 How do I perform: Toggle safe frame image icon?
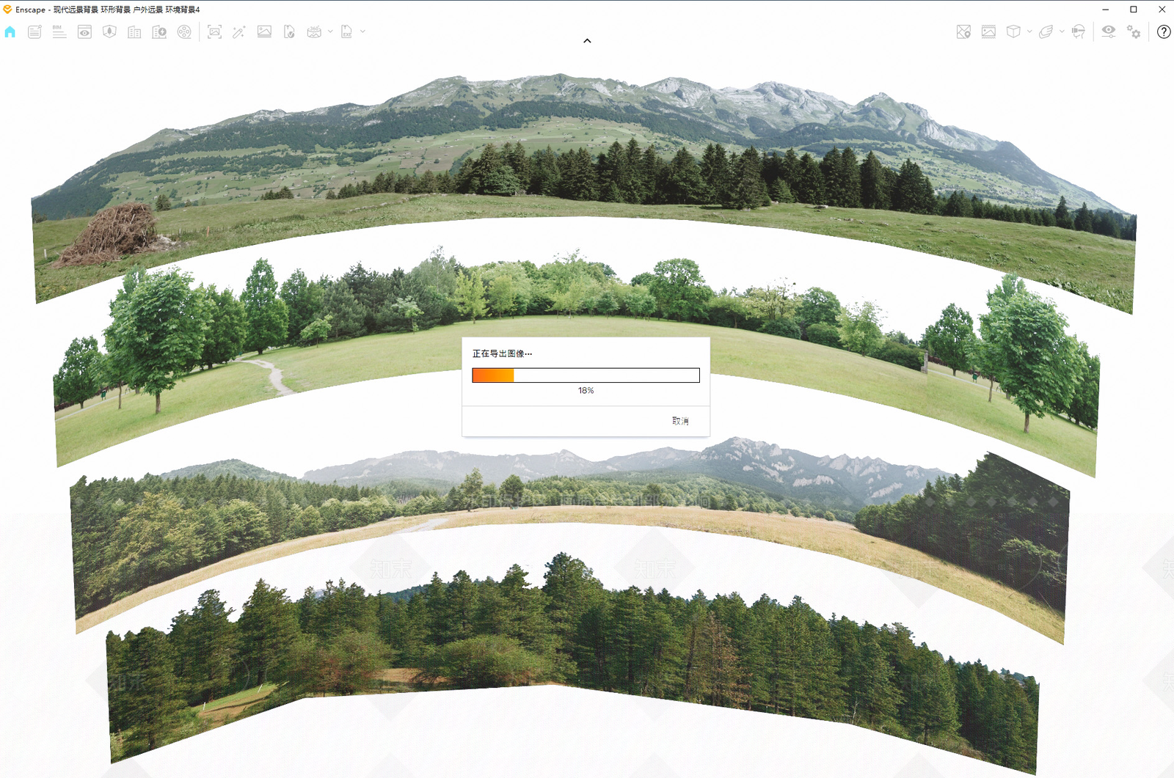988,32
